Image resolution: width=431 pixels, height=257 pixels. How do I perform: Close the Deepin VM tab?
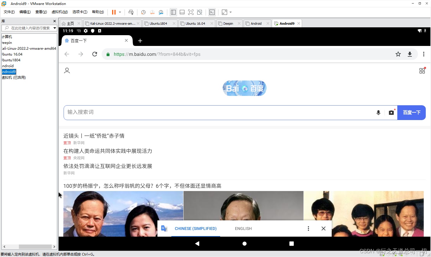coord(239,24)
